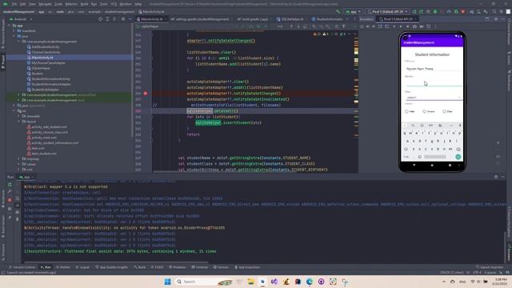Open the app run configuration dropdown
This screenshot has height=288, width=512.
[354, 12]
